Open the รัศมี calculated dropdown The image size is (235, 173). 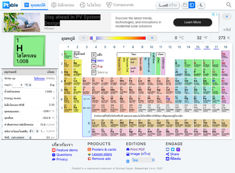(x=21, y=137)
